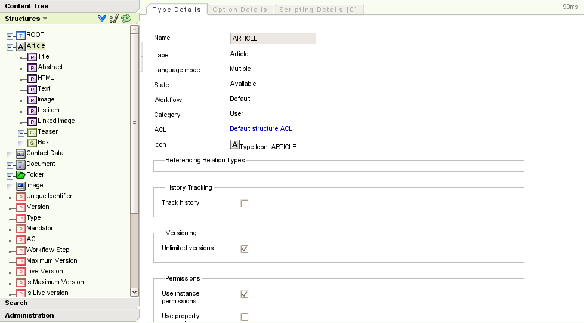The width and height of the screenshot is (584, 323).
Task: Click the dots-and-slash edit icon beside Structures
Action: pos(114,19)
